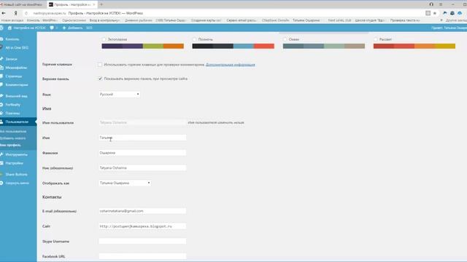Click the Медиафайлы media icon in sidebar
The height and width of the screenshot is (262, 467).
[1, 68]
